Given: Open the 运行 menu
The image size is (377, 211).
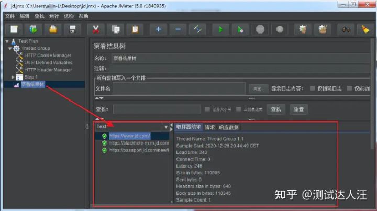Looking at the screenshot, I should (54, 16).
